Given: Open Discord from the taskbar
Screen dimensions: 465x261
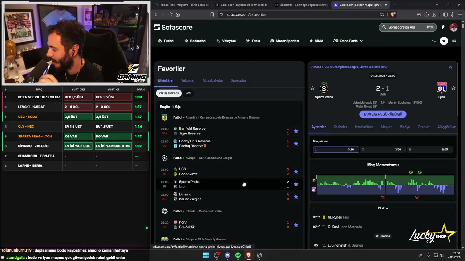Looking at the screenshot, I should (227, 255).
